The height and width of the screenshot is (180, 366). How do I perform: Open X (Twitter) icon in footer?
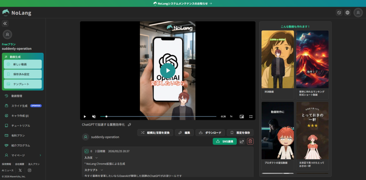pos(20,170)
